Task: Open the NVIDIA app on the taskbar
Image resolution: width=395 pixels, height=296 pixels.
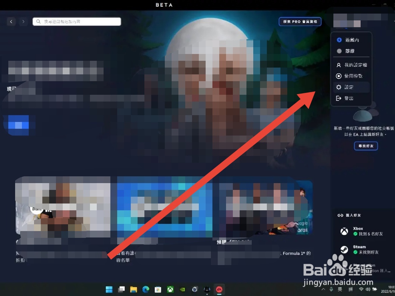Action: click(x=183, y=290)
